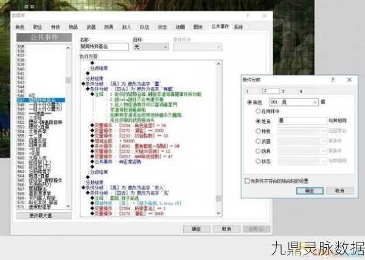Open help for the 条件分歧 dialog
The width and height of the screenshot is (365, 260).
(333, 80)
